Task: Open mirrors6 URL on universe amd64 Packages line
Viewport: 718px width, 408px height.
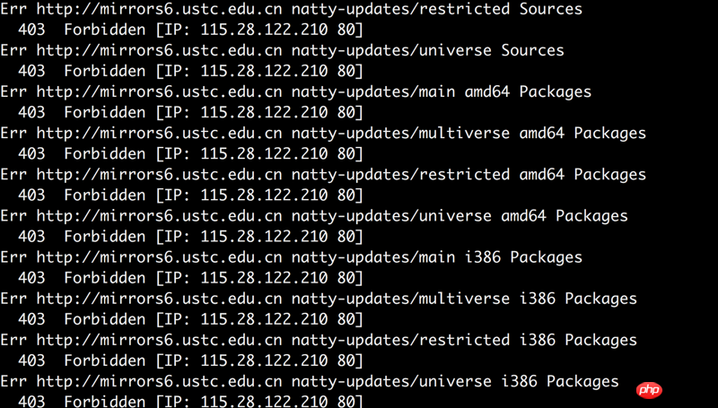Action: 160,216
